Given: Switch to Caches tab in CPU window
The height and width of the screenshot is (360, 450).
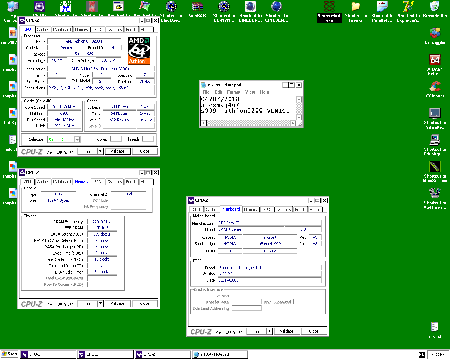Looking at the screenshot, I should [x=43, y=30].
